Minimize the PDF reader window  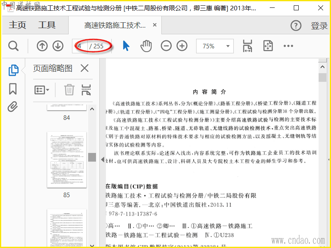tap(272, 8)
